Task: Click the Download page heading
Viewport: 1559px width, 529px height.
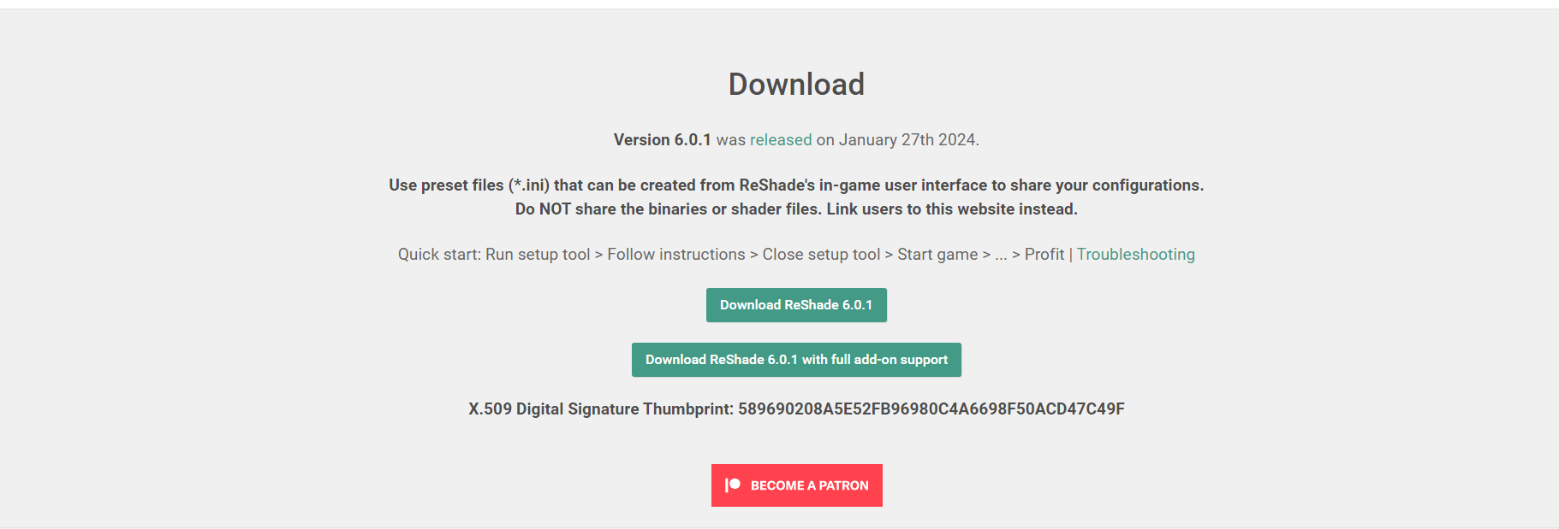Action: pyautogui.click(x=795, y=85)
